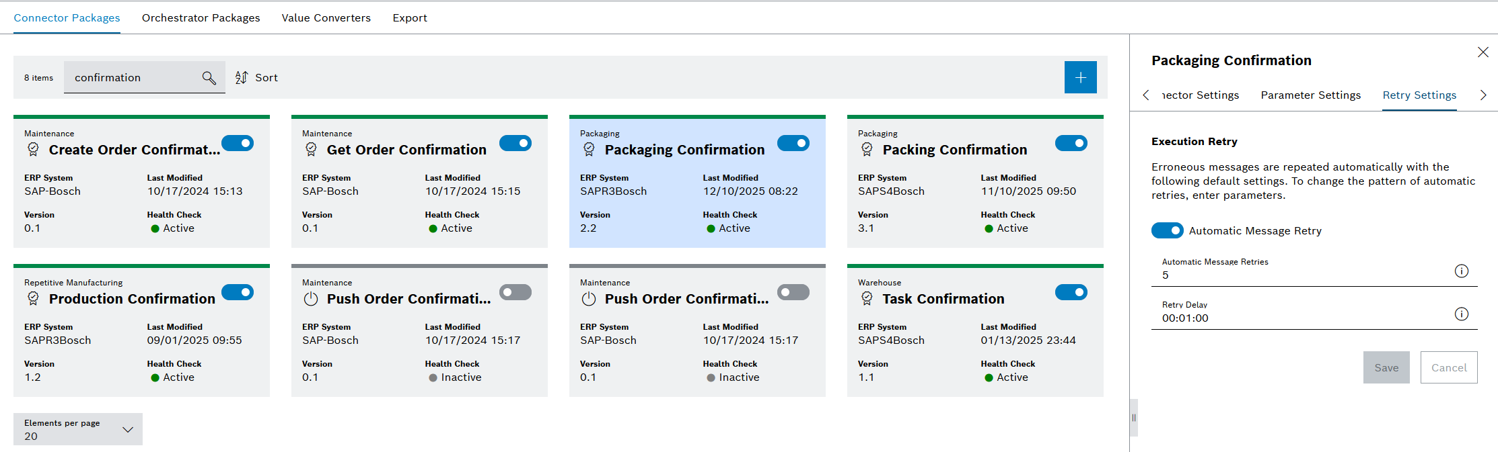Open the Connector Settings tab

tap(1201, 95)
